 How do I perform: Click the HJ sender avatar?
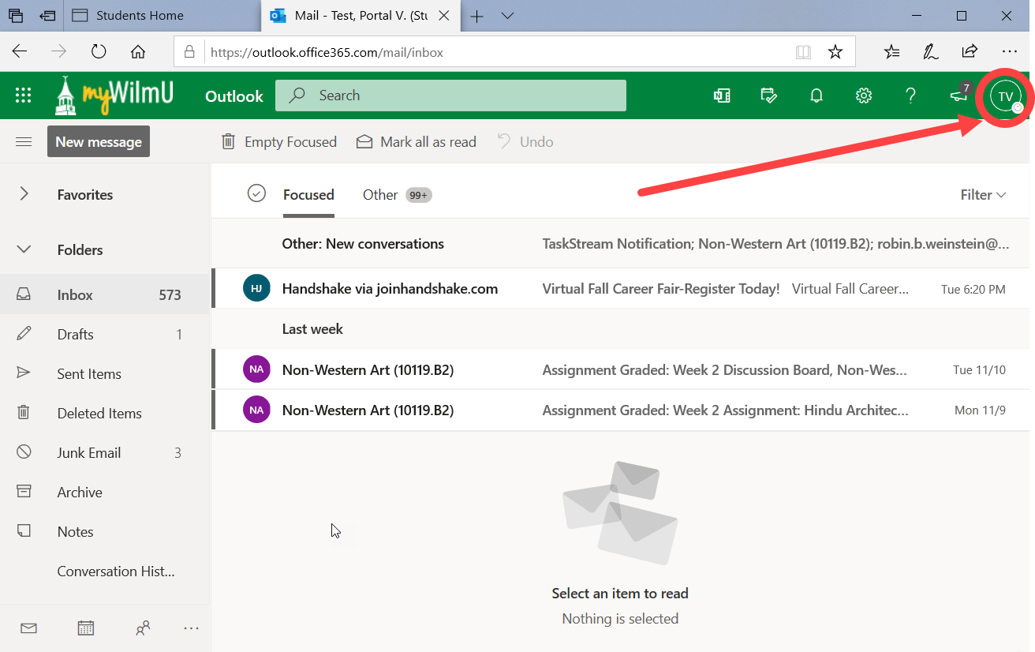click(256, 289)
